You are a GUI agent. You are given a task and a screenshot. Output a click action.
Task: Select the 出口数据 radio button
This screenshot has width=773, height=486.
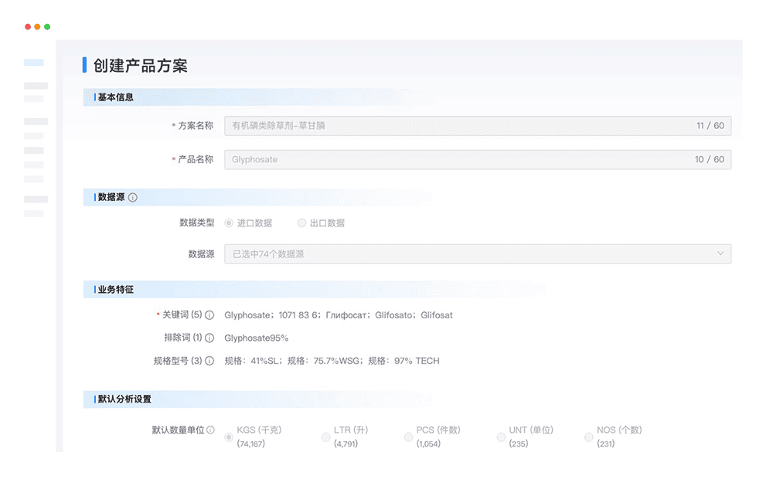tap(301, 223)
